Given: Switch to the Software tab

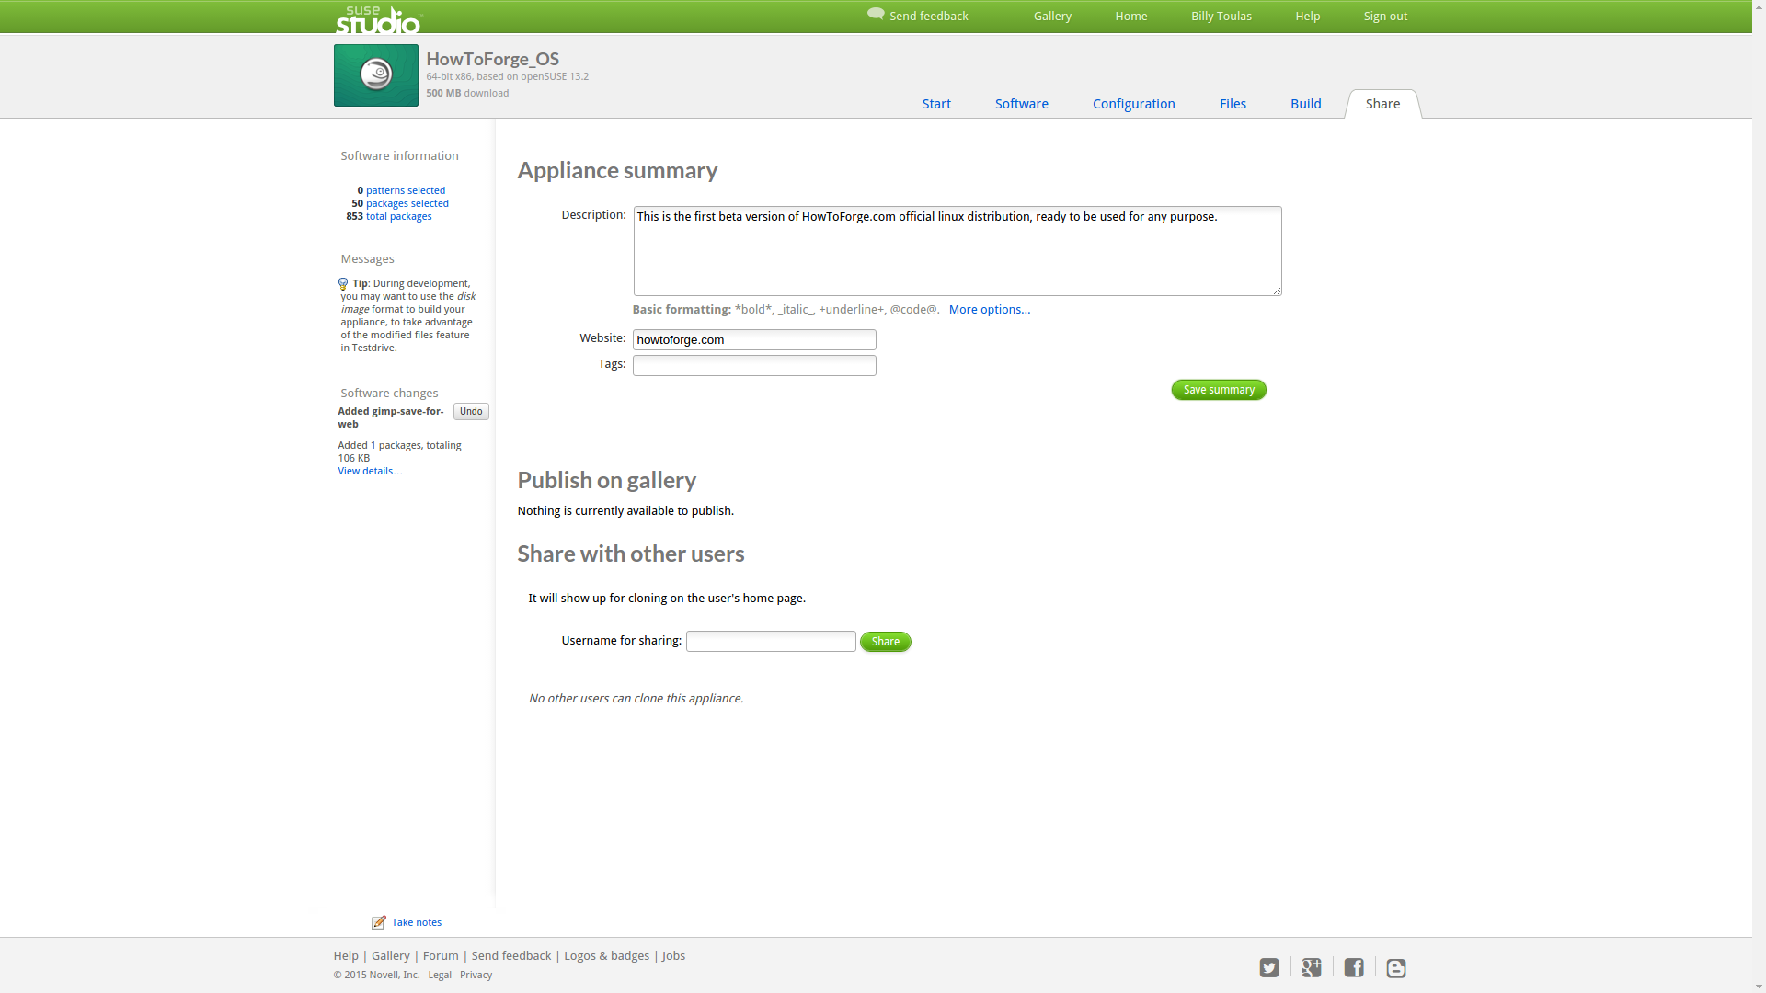Looking at the screenshot, I should point(1022,104).
